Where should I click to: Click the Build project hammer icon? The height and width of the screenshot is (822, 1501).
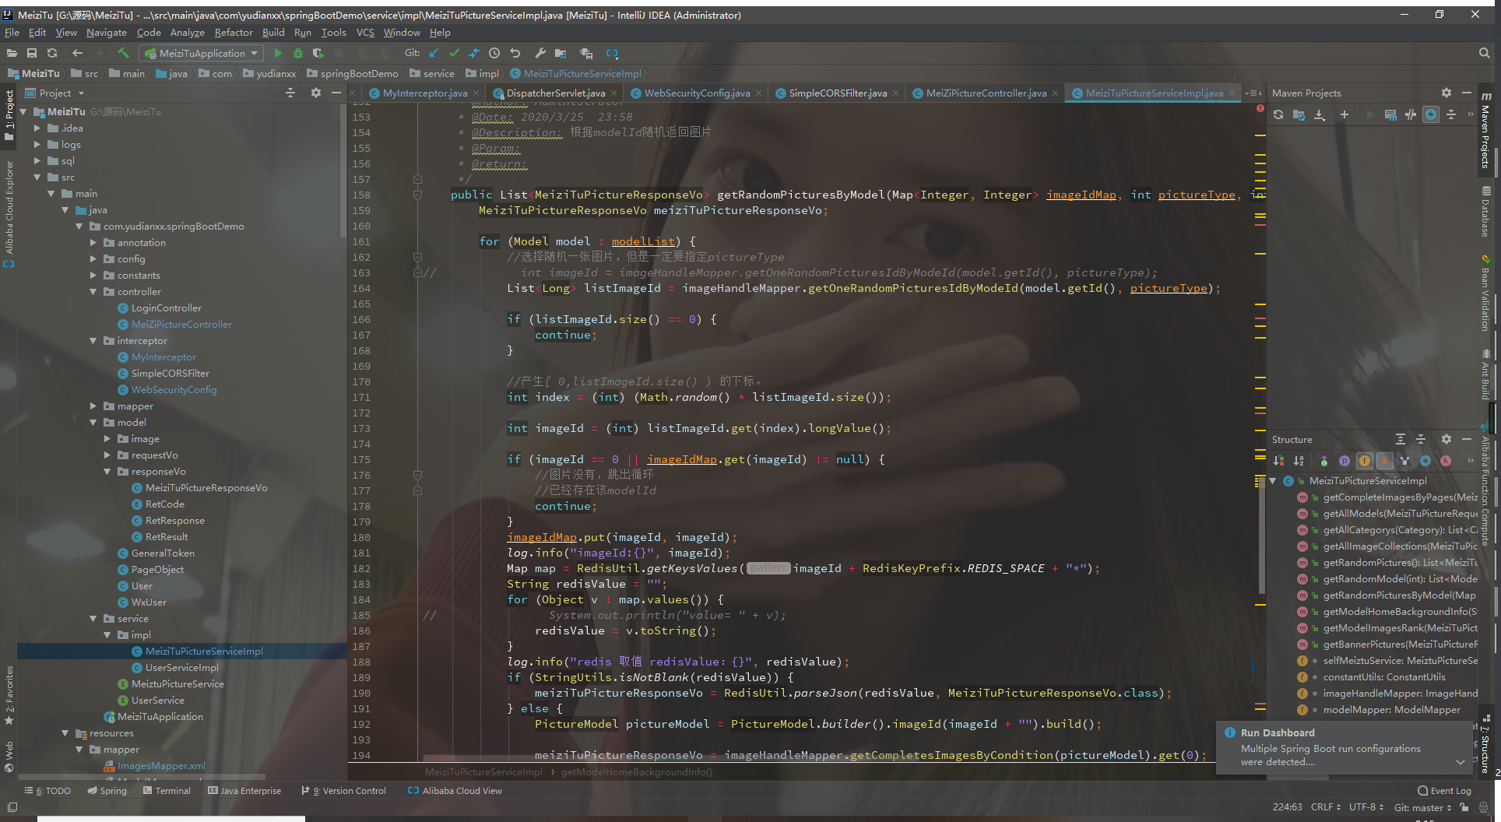(x=123, y=53)
